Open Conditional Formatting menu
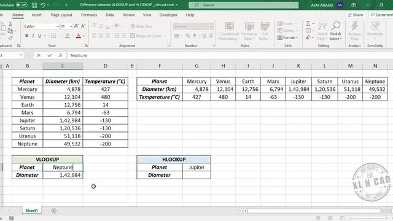The image size is (393, 221). coord(229,31)
